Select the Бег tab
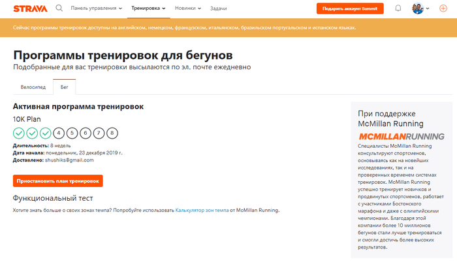This screenshot has height=261, width=457. (x=65, y=87)
